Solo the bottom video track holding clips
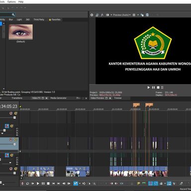 click(x=16, y=169)
